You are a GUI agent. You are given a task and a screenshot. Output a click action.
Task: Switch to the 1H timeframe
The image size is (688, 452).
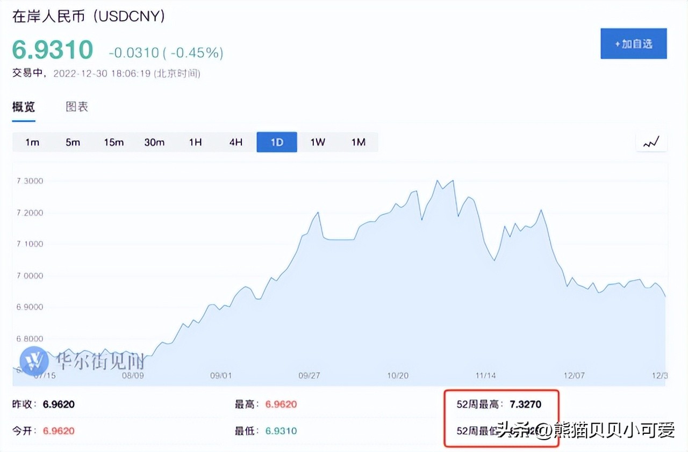(195, 142)
